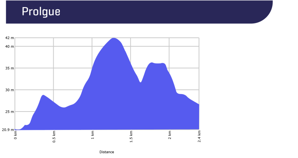Click the 0.5 km distance label
The height and width of the screenshot is (158, 298).
coord(54,137)
